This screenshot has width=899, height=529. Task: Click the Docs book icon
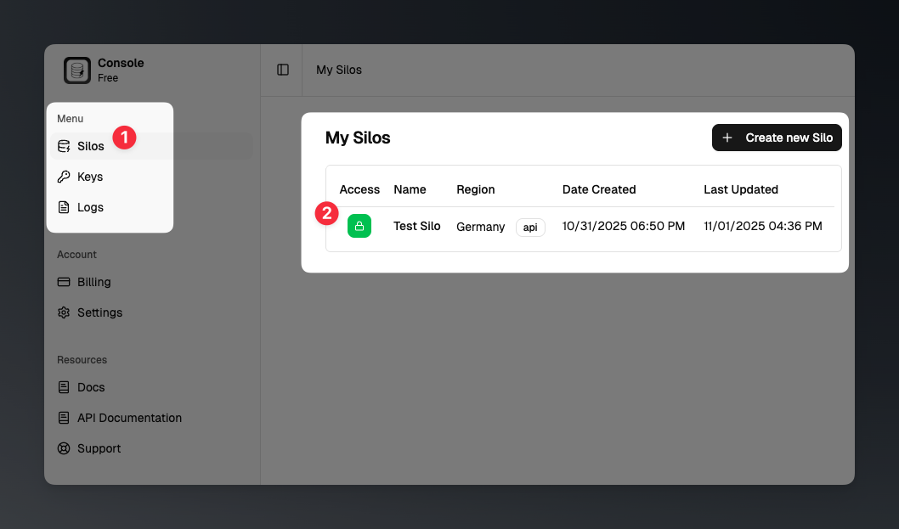click(64, 387)
